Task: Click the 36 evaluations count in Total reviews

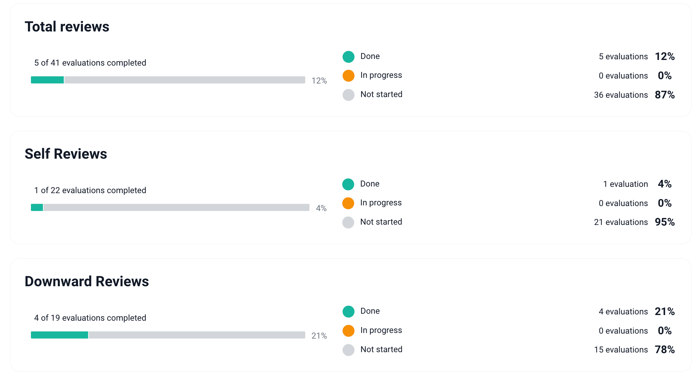Action: pyautogui.click(x=621, y=95)
